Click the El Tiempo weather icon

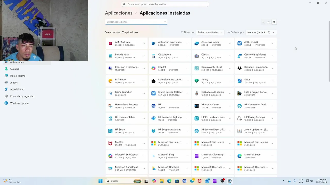pyautogui.click(x=110, y=81)
